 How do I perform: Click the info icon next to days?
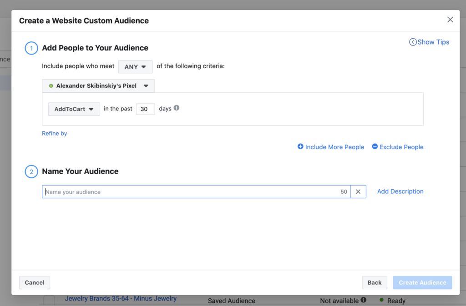coord(177,108)
